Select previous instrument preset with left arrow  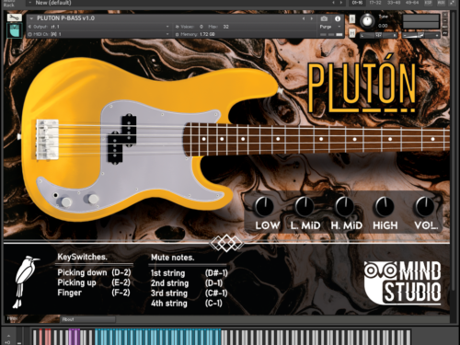(304, 18)
